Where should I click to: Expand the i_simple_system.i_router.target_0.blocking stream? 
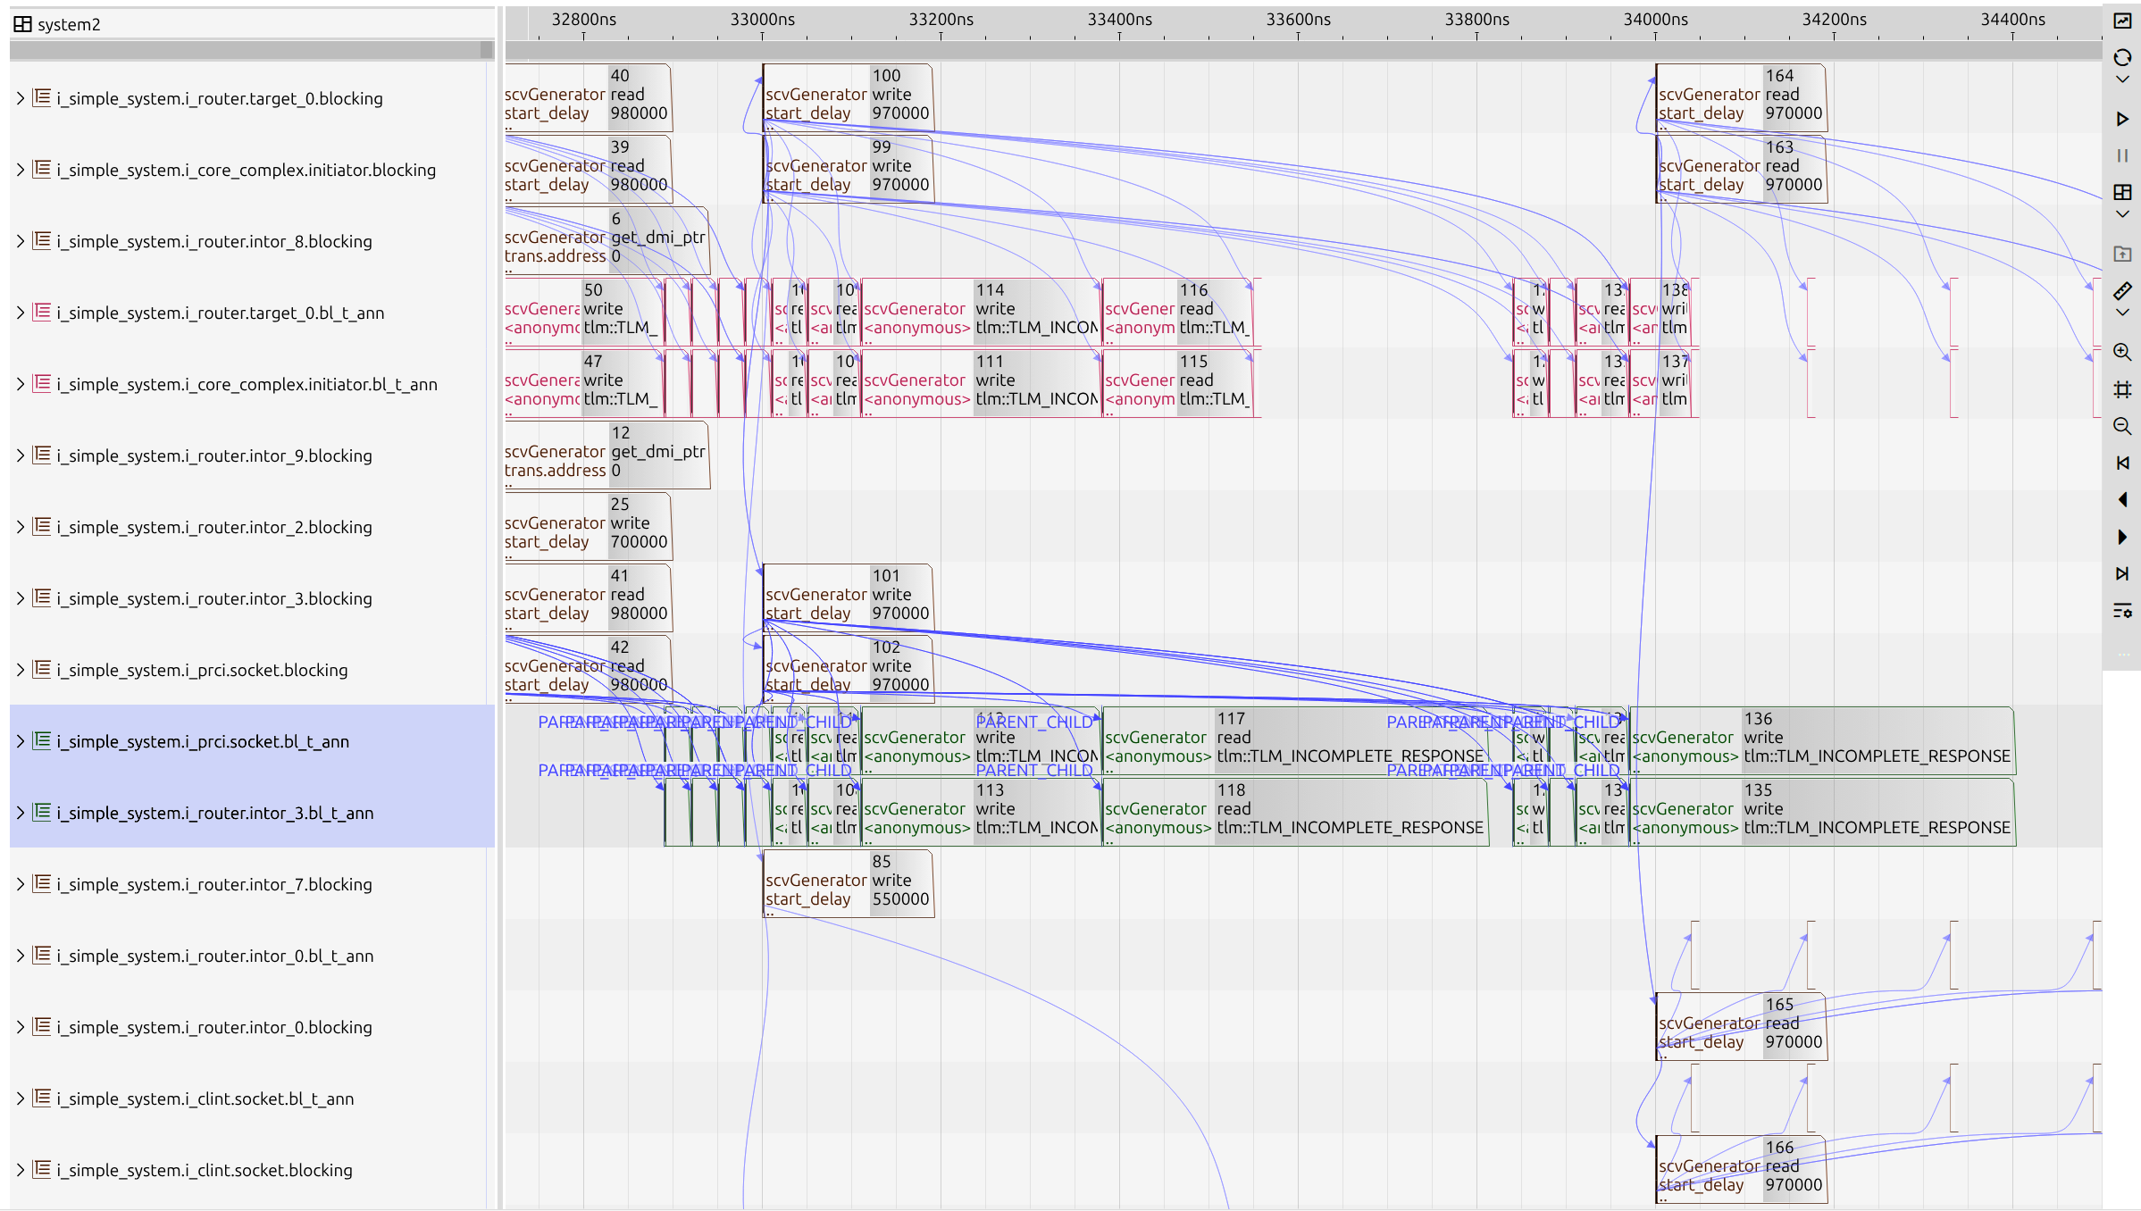tap(20, 98)
